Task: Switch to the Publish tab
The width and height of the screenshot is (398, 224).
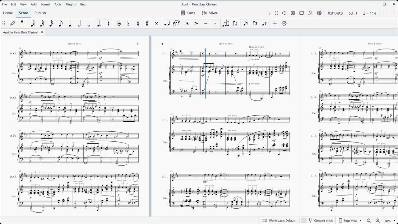Action: click(40, 13)
